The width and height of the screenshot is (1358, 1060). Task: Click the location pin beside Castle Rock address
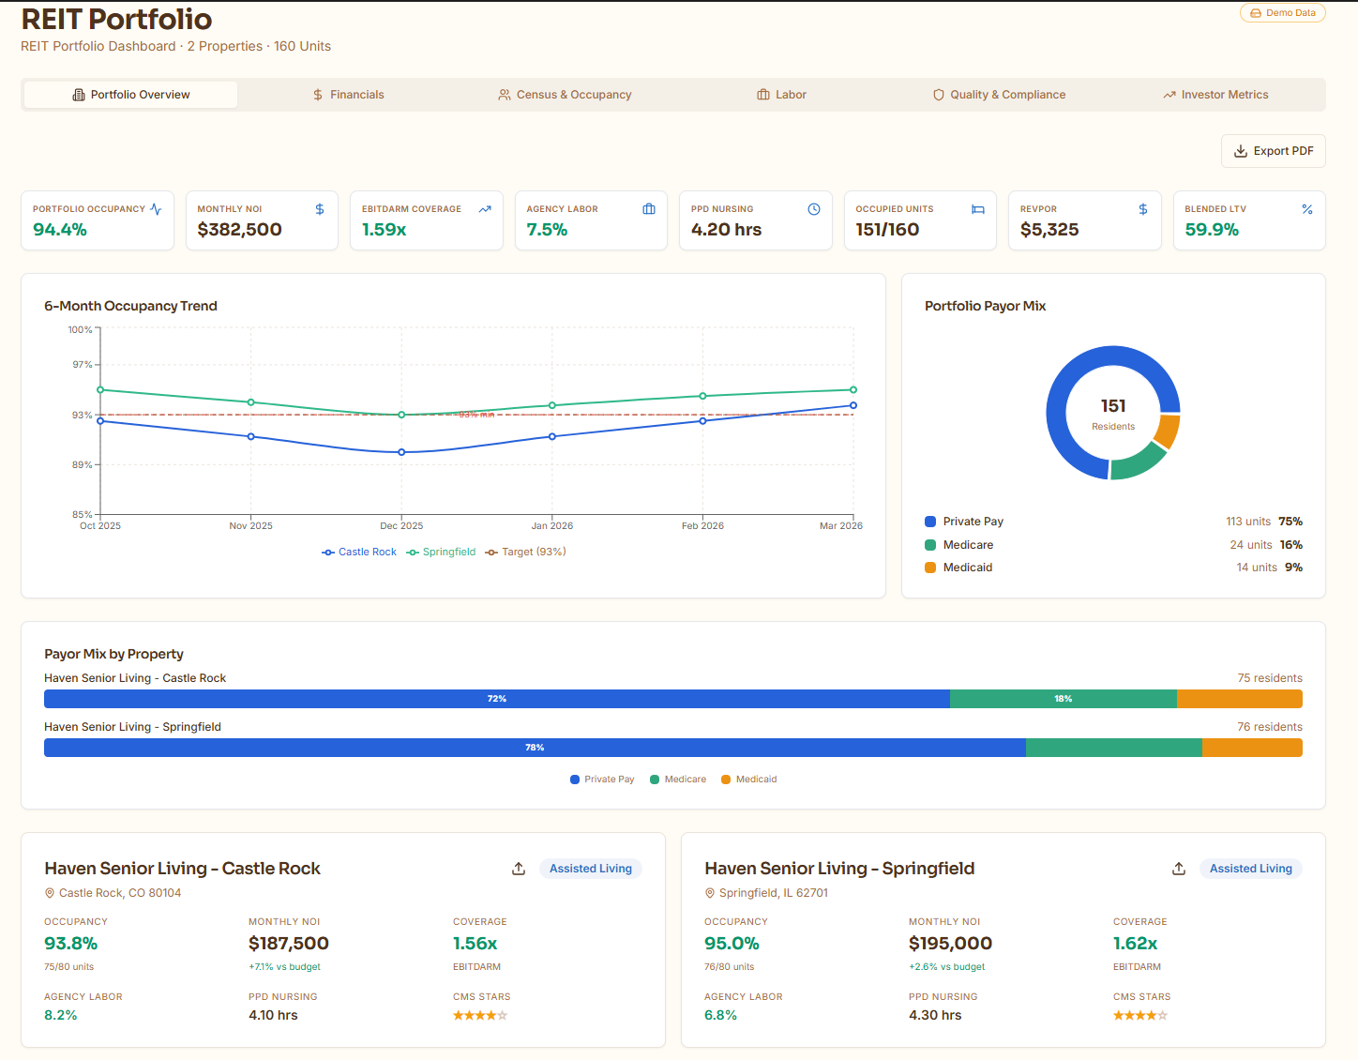(x=50, y=892)
